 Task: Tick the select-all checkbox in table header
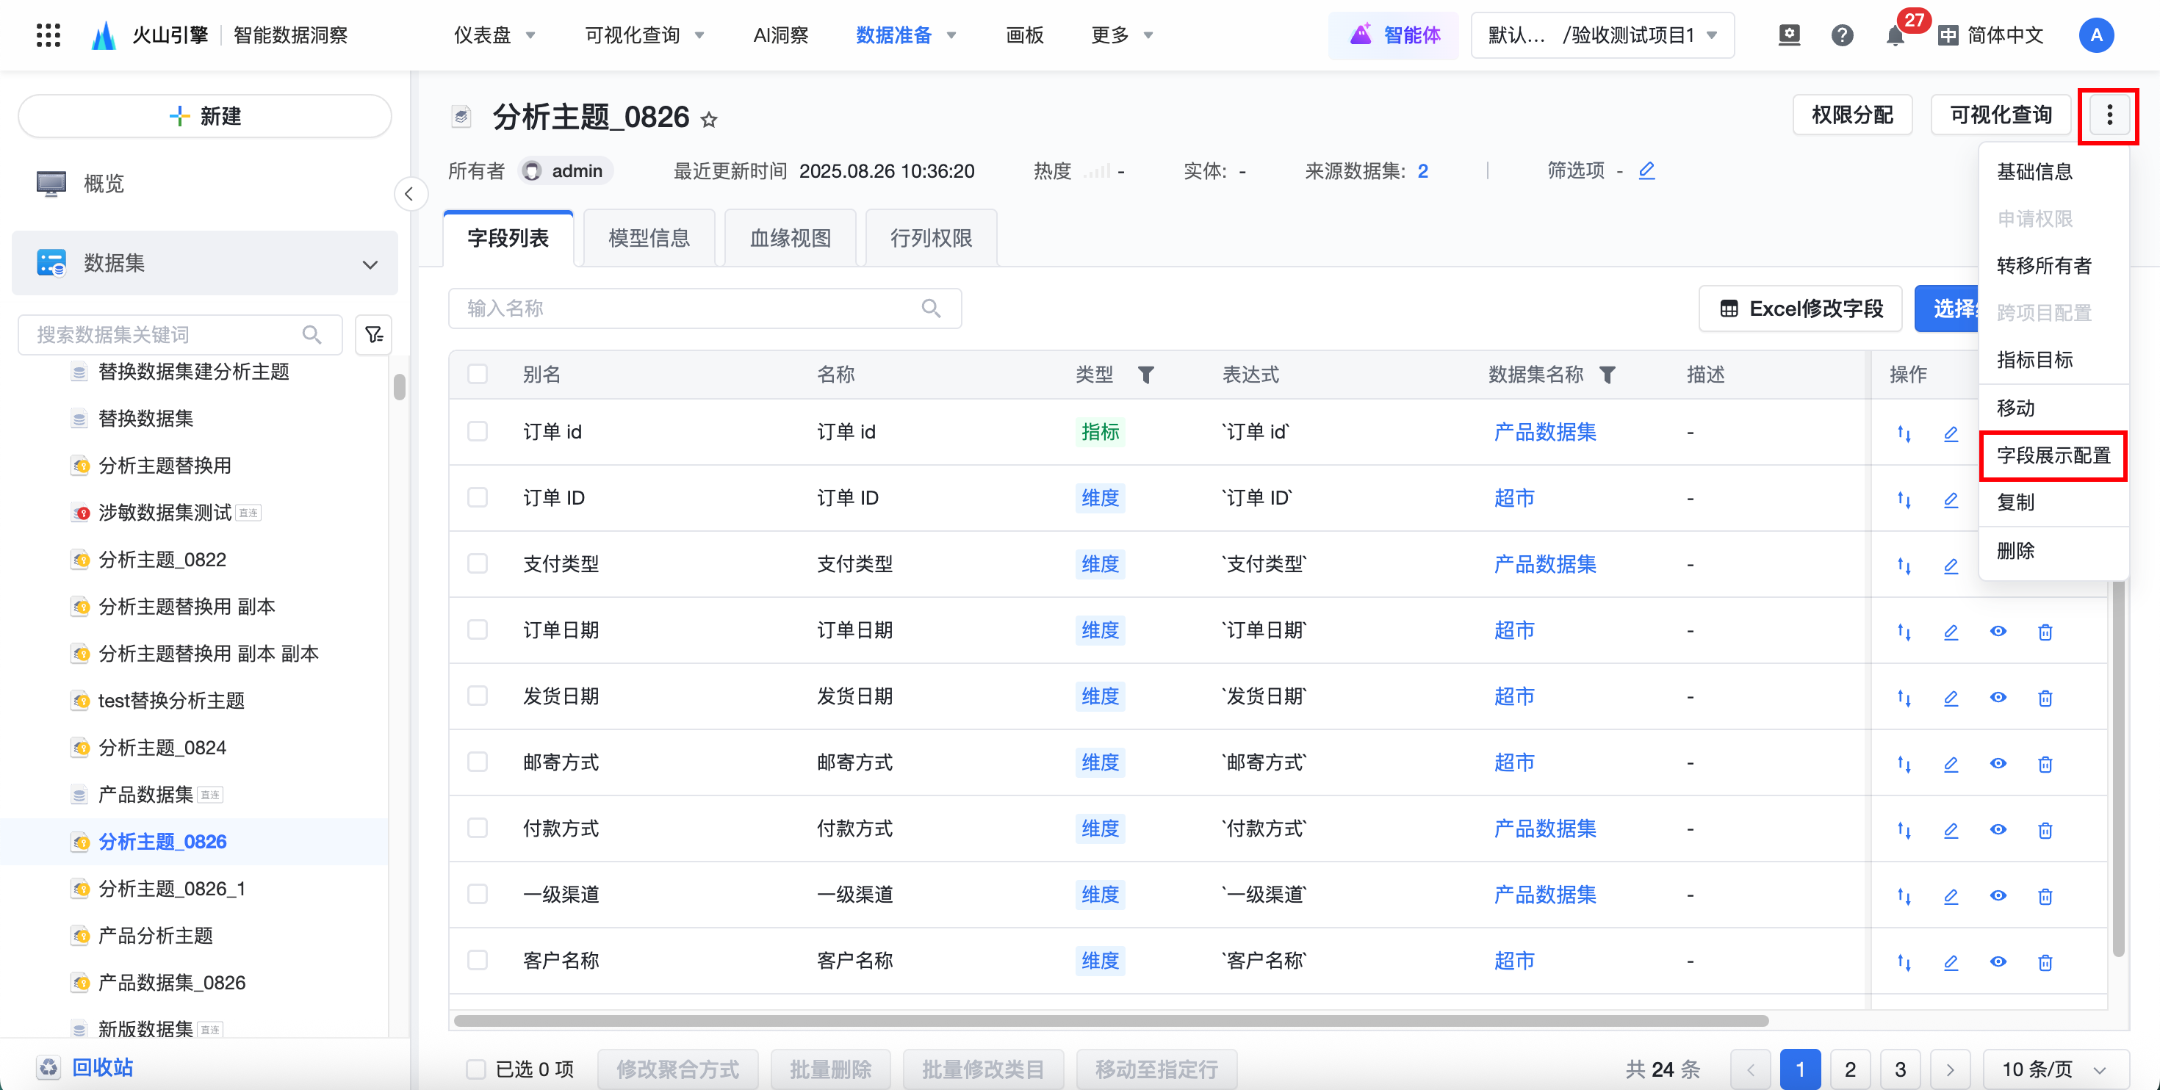478,374
